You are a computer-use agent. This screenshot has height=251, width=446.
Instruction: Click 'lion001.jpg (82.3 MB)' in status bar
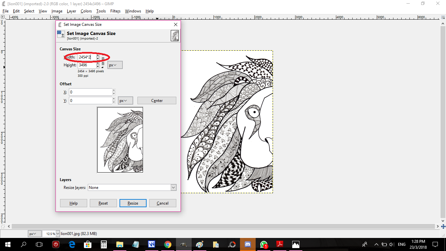79,234
